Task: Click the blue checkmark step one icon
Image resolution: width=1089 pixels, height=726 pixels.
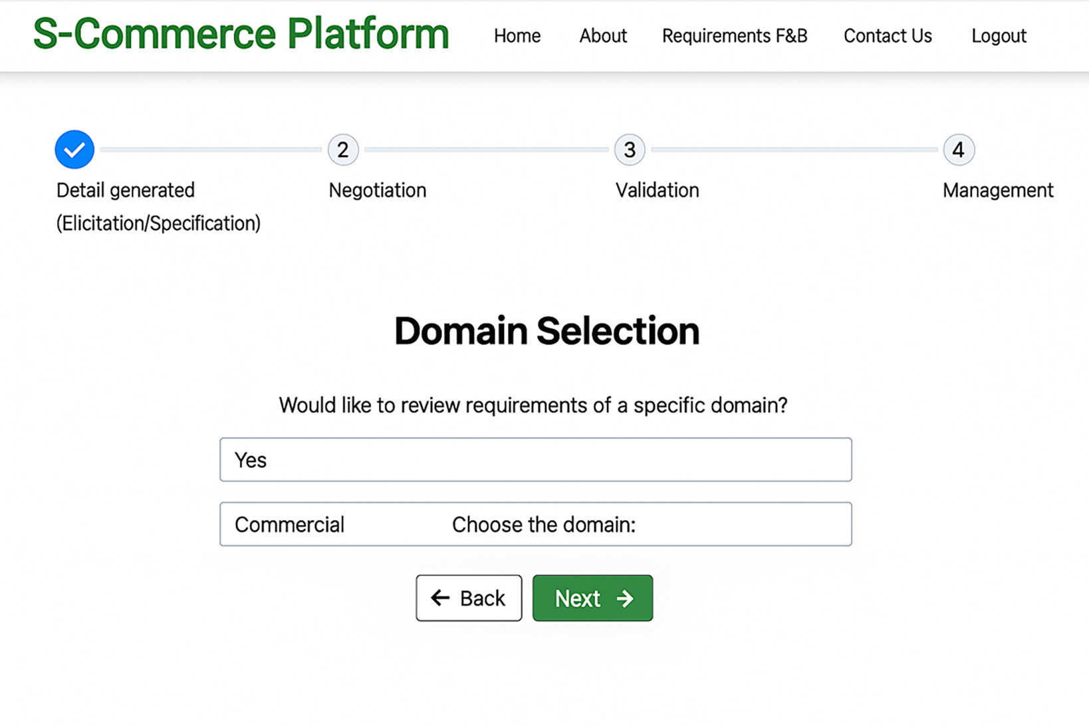Action: [x=74, y=150]
